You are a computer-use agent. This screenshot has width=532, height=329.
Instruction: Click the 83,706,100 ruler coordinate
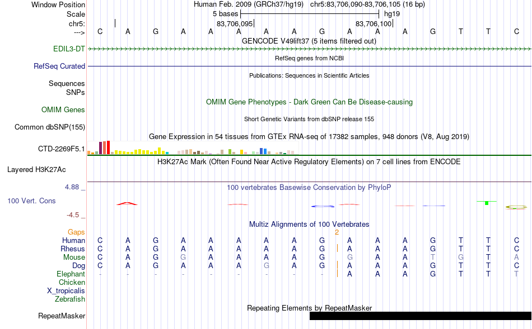pyautogui.click(x=374, y=23)
